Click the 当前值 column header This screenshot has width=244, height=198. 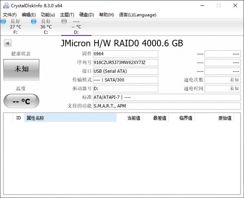pyautogui.click(x=130, y=118)
